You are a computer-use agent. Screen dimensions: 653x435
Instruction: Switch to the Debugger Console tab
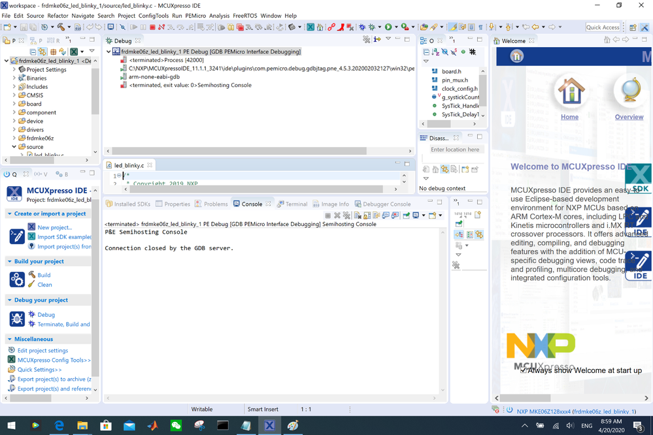[x=382, y=204]
